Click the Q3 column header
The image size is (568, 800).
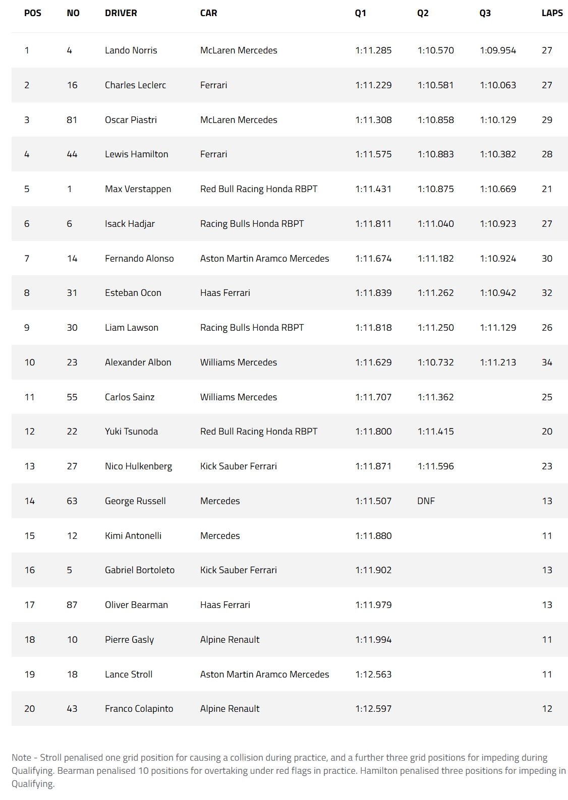[x=485, y=13]
